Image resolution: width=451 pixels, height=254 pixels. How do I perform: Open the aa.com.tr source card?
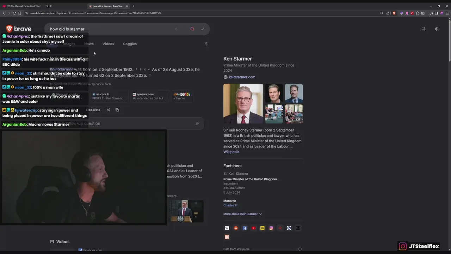[110, 96]
